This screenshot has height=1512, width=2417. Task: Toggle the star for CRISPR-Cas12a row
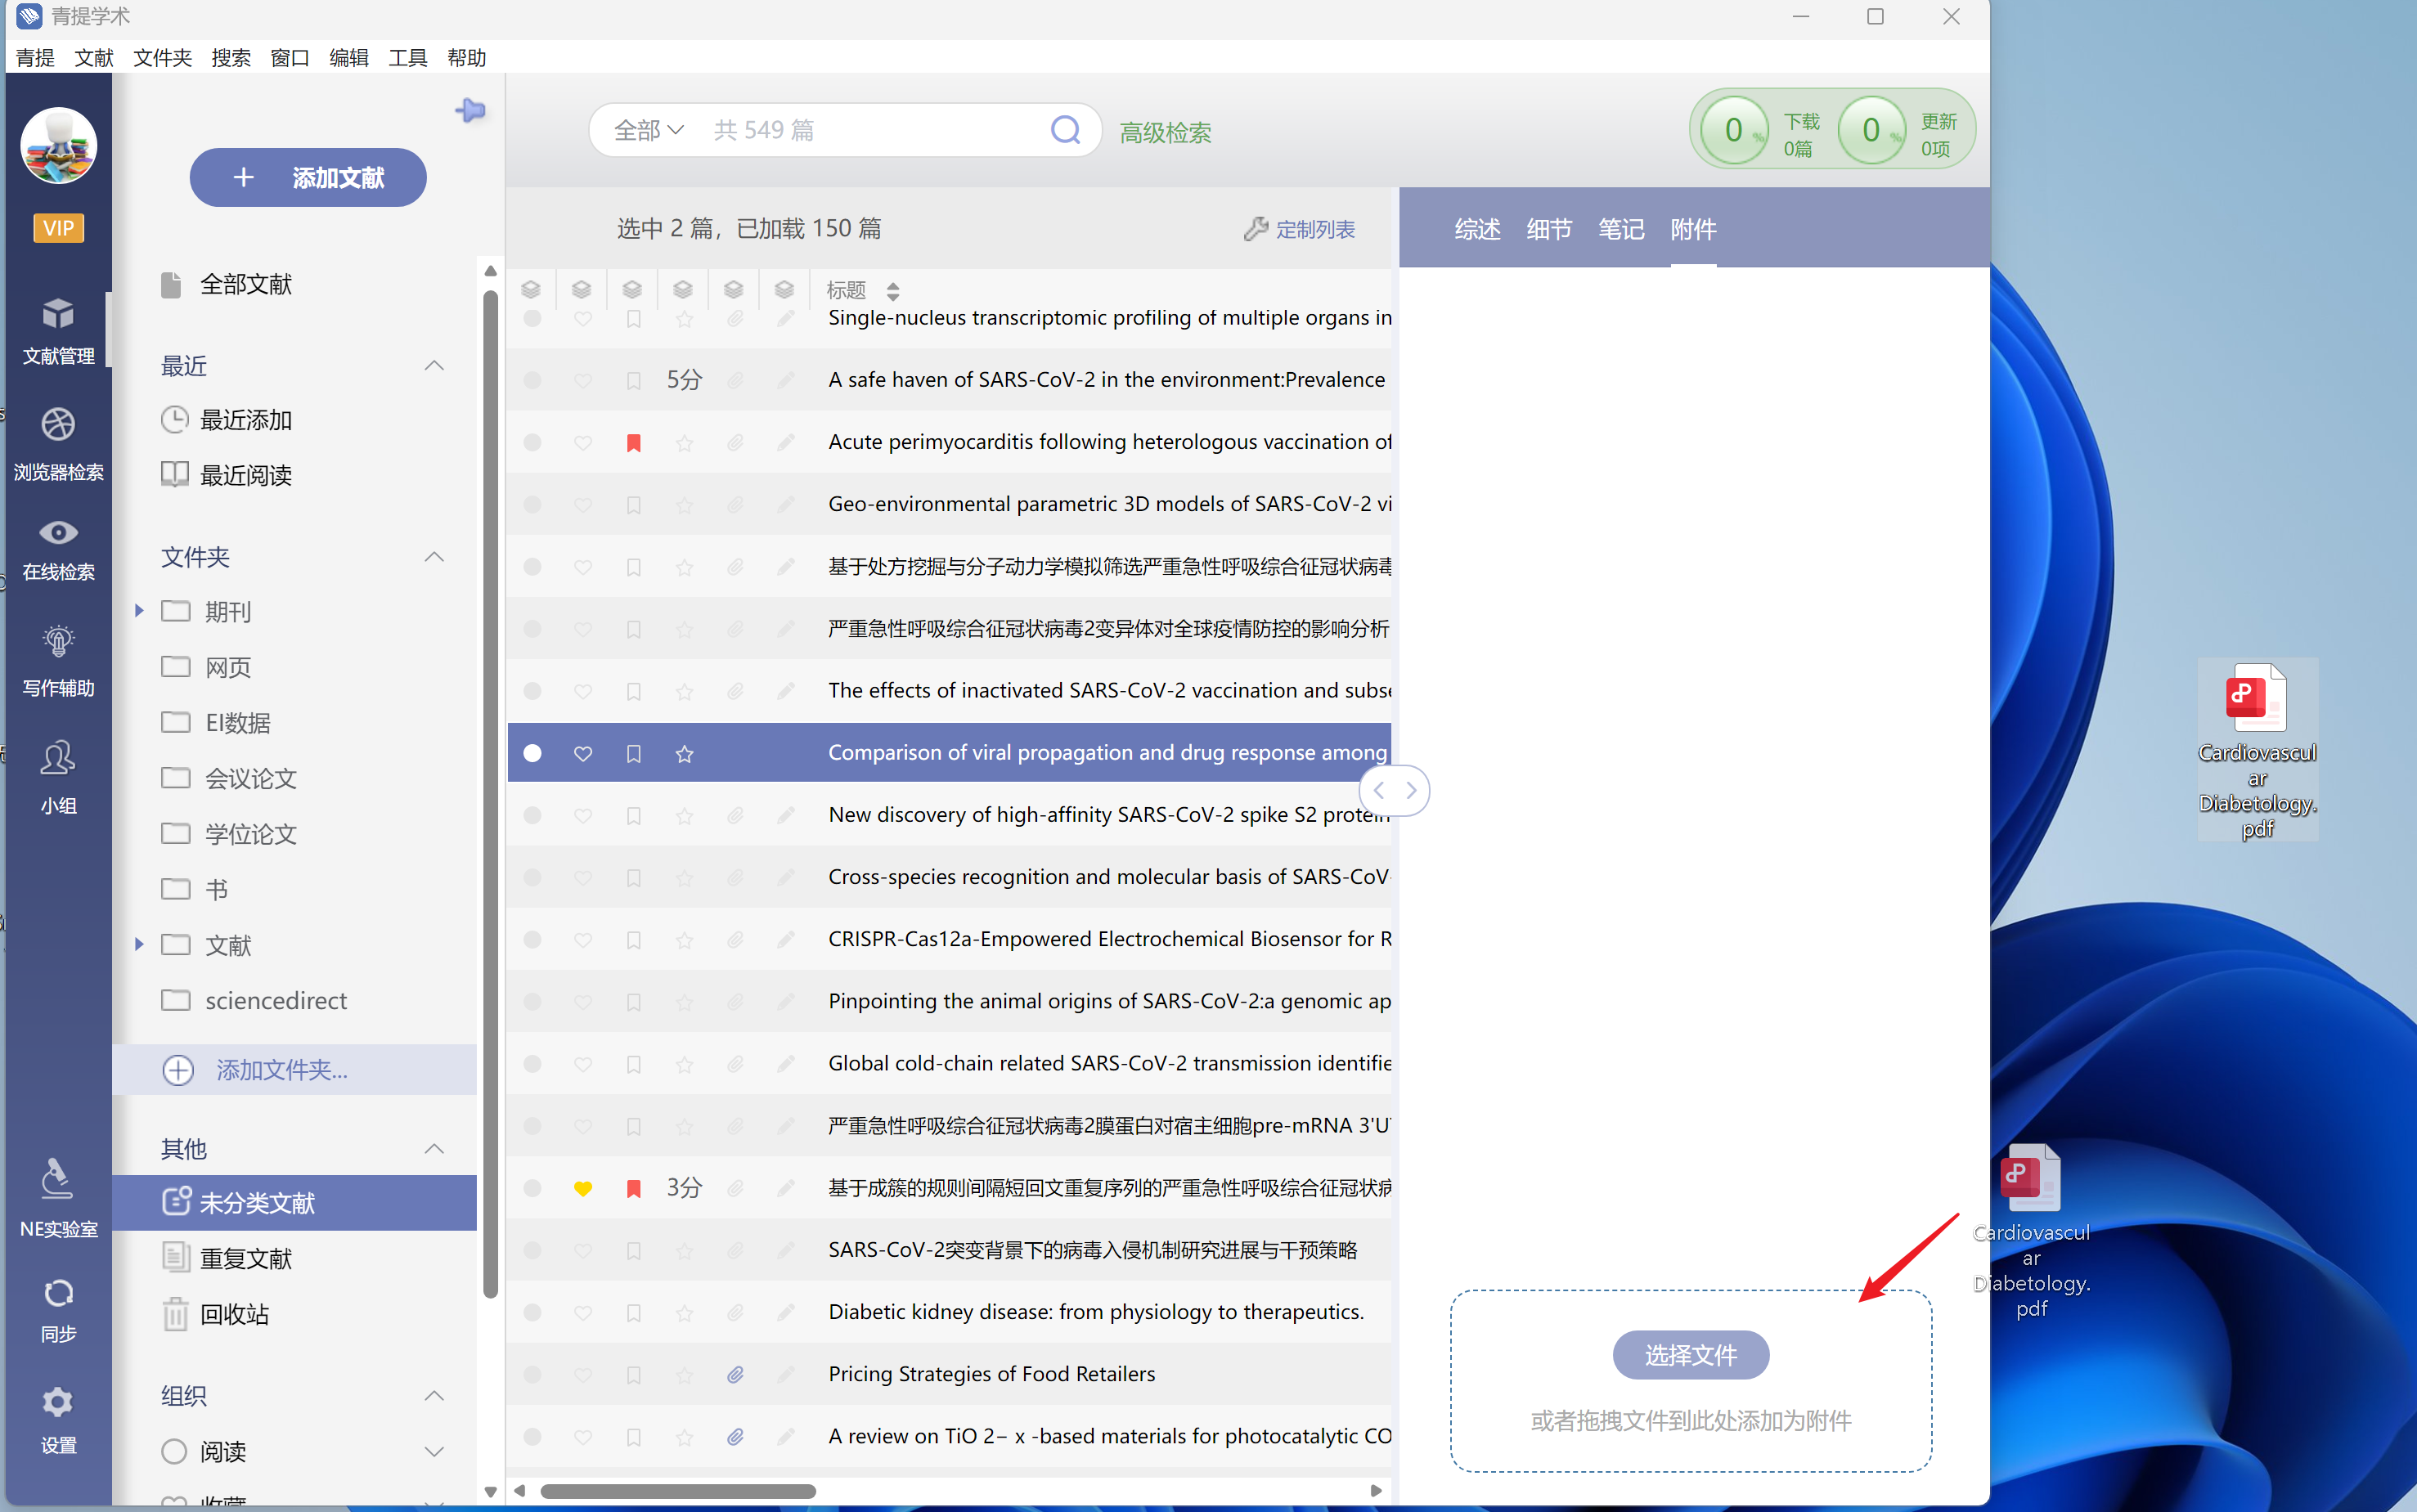684,940
